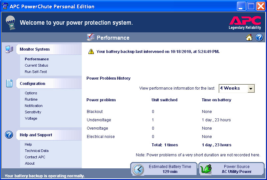The width and height of the screenshot is (267, 180).
Task: Click the Help and Support question icon
Action: pos(9,135)
